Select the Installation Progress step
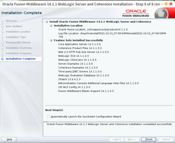This screenshot has width=175, height=143. coord(19,53)
